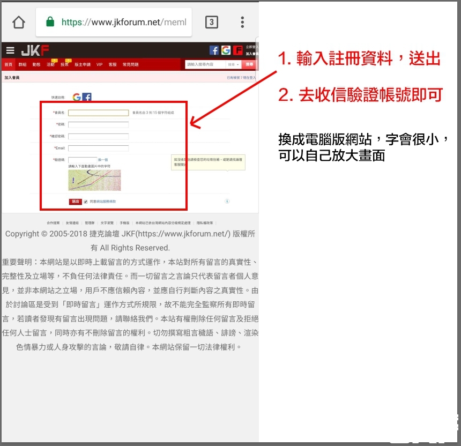Screen dimensions: 461x446
Task: Go to the 常見問題 menu item
Action: [130, 64]
